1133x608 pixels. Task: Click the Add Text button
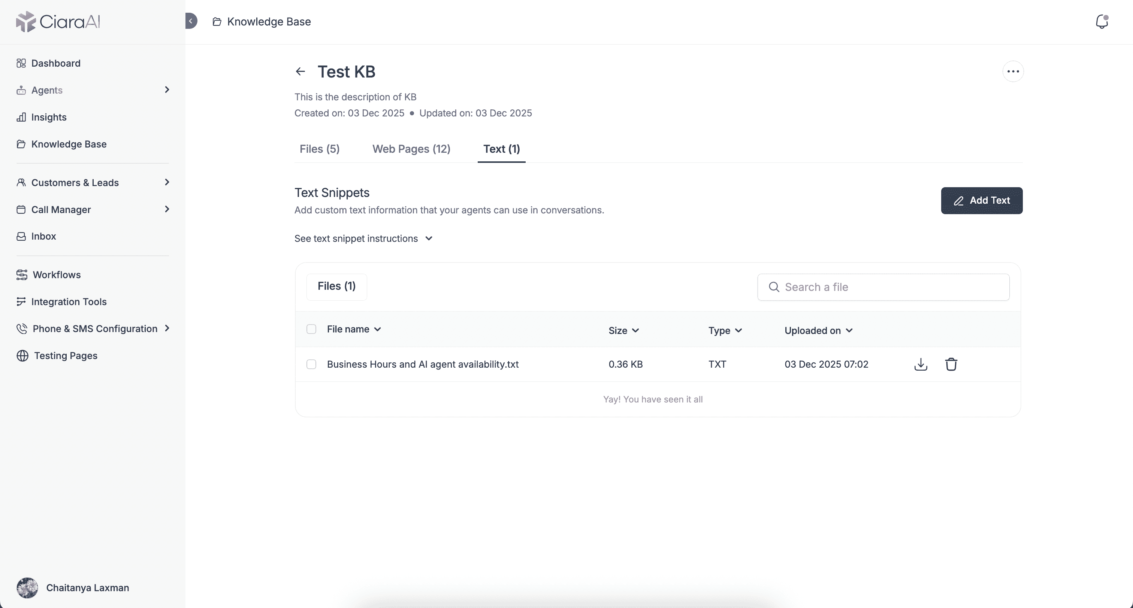[981, 201]
